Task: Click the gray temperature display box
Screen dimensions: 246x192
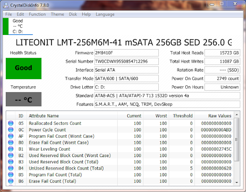Action: [x=23, y=99]
